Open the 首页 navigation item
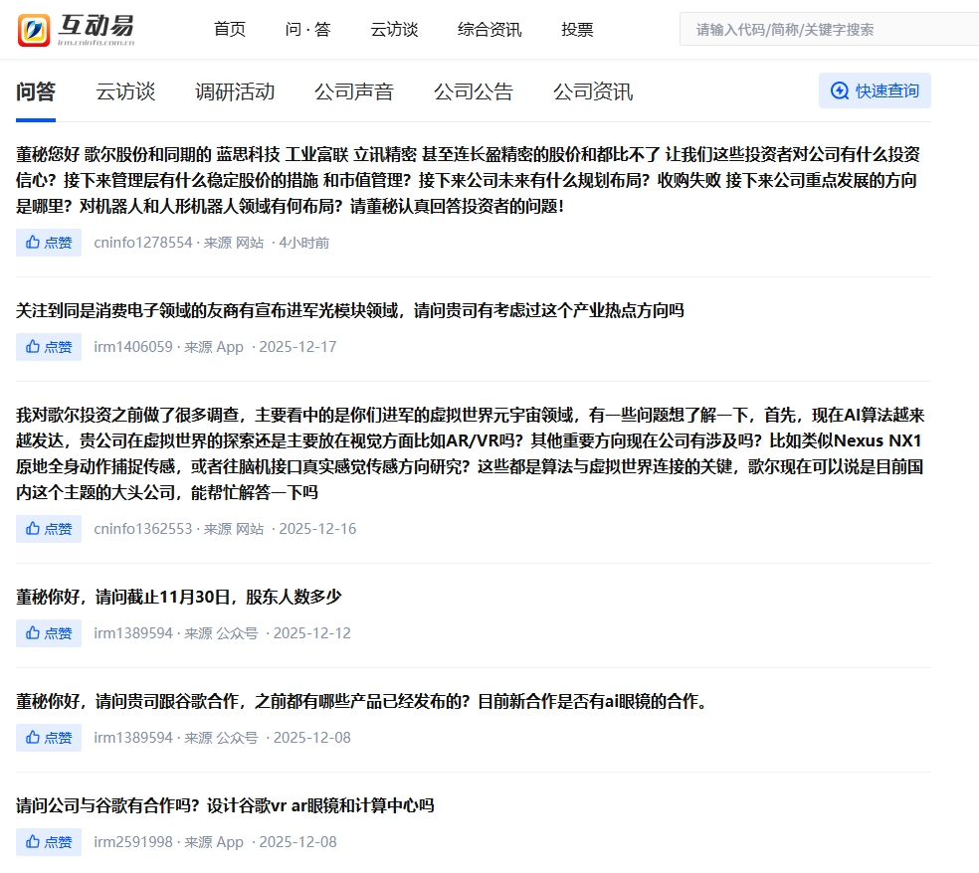Screen dimensions: 979x873 (230, 29)
